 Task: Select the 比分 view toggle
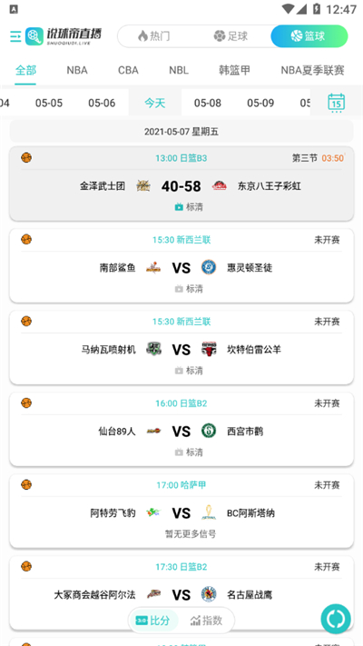[153, 621]
